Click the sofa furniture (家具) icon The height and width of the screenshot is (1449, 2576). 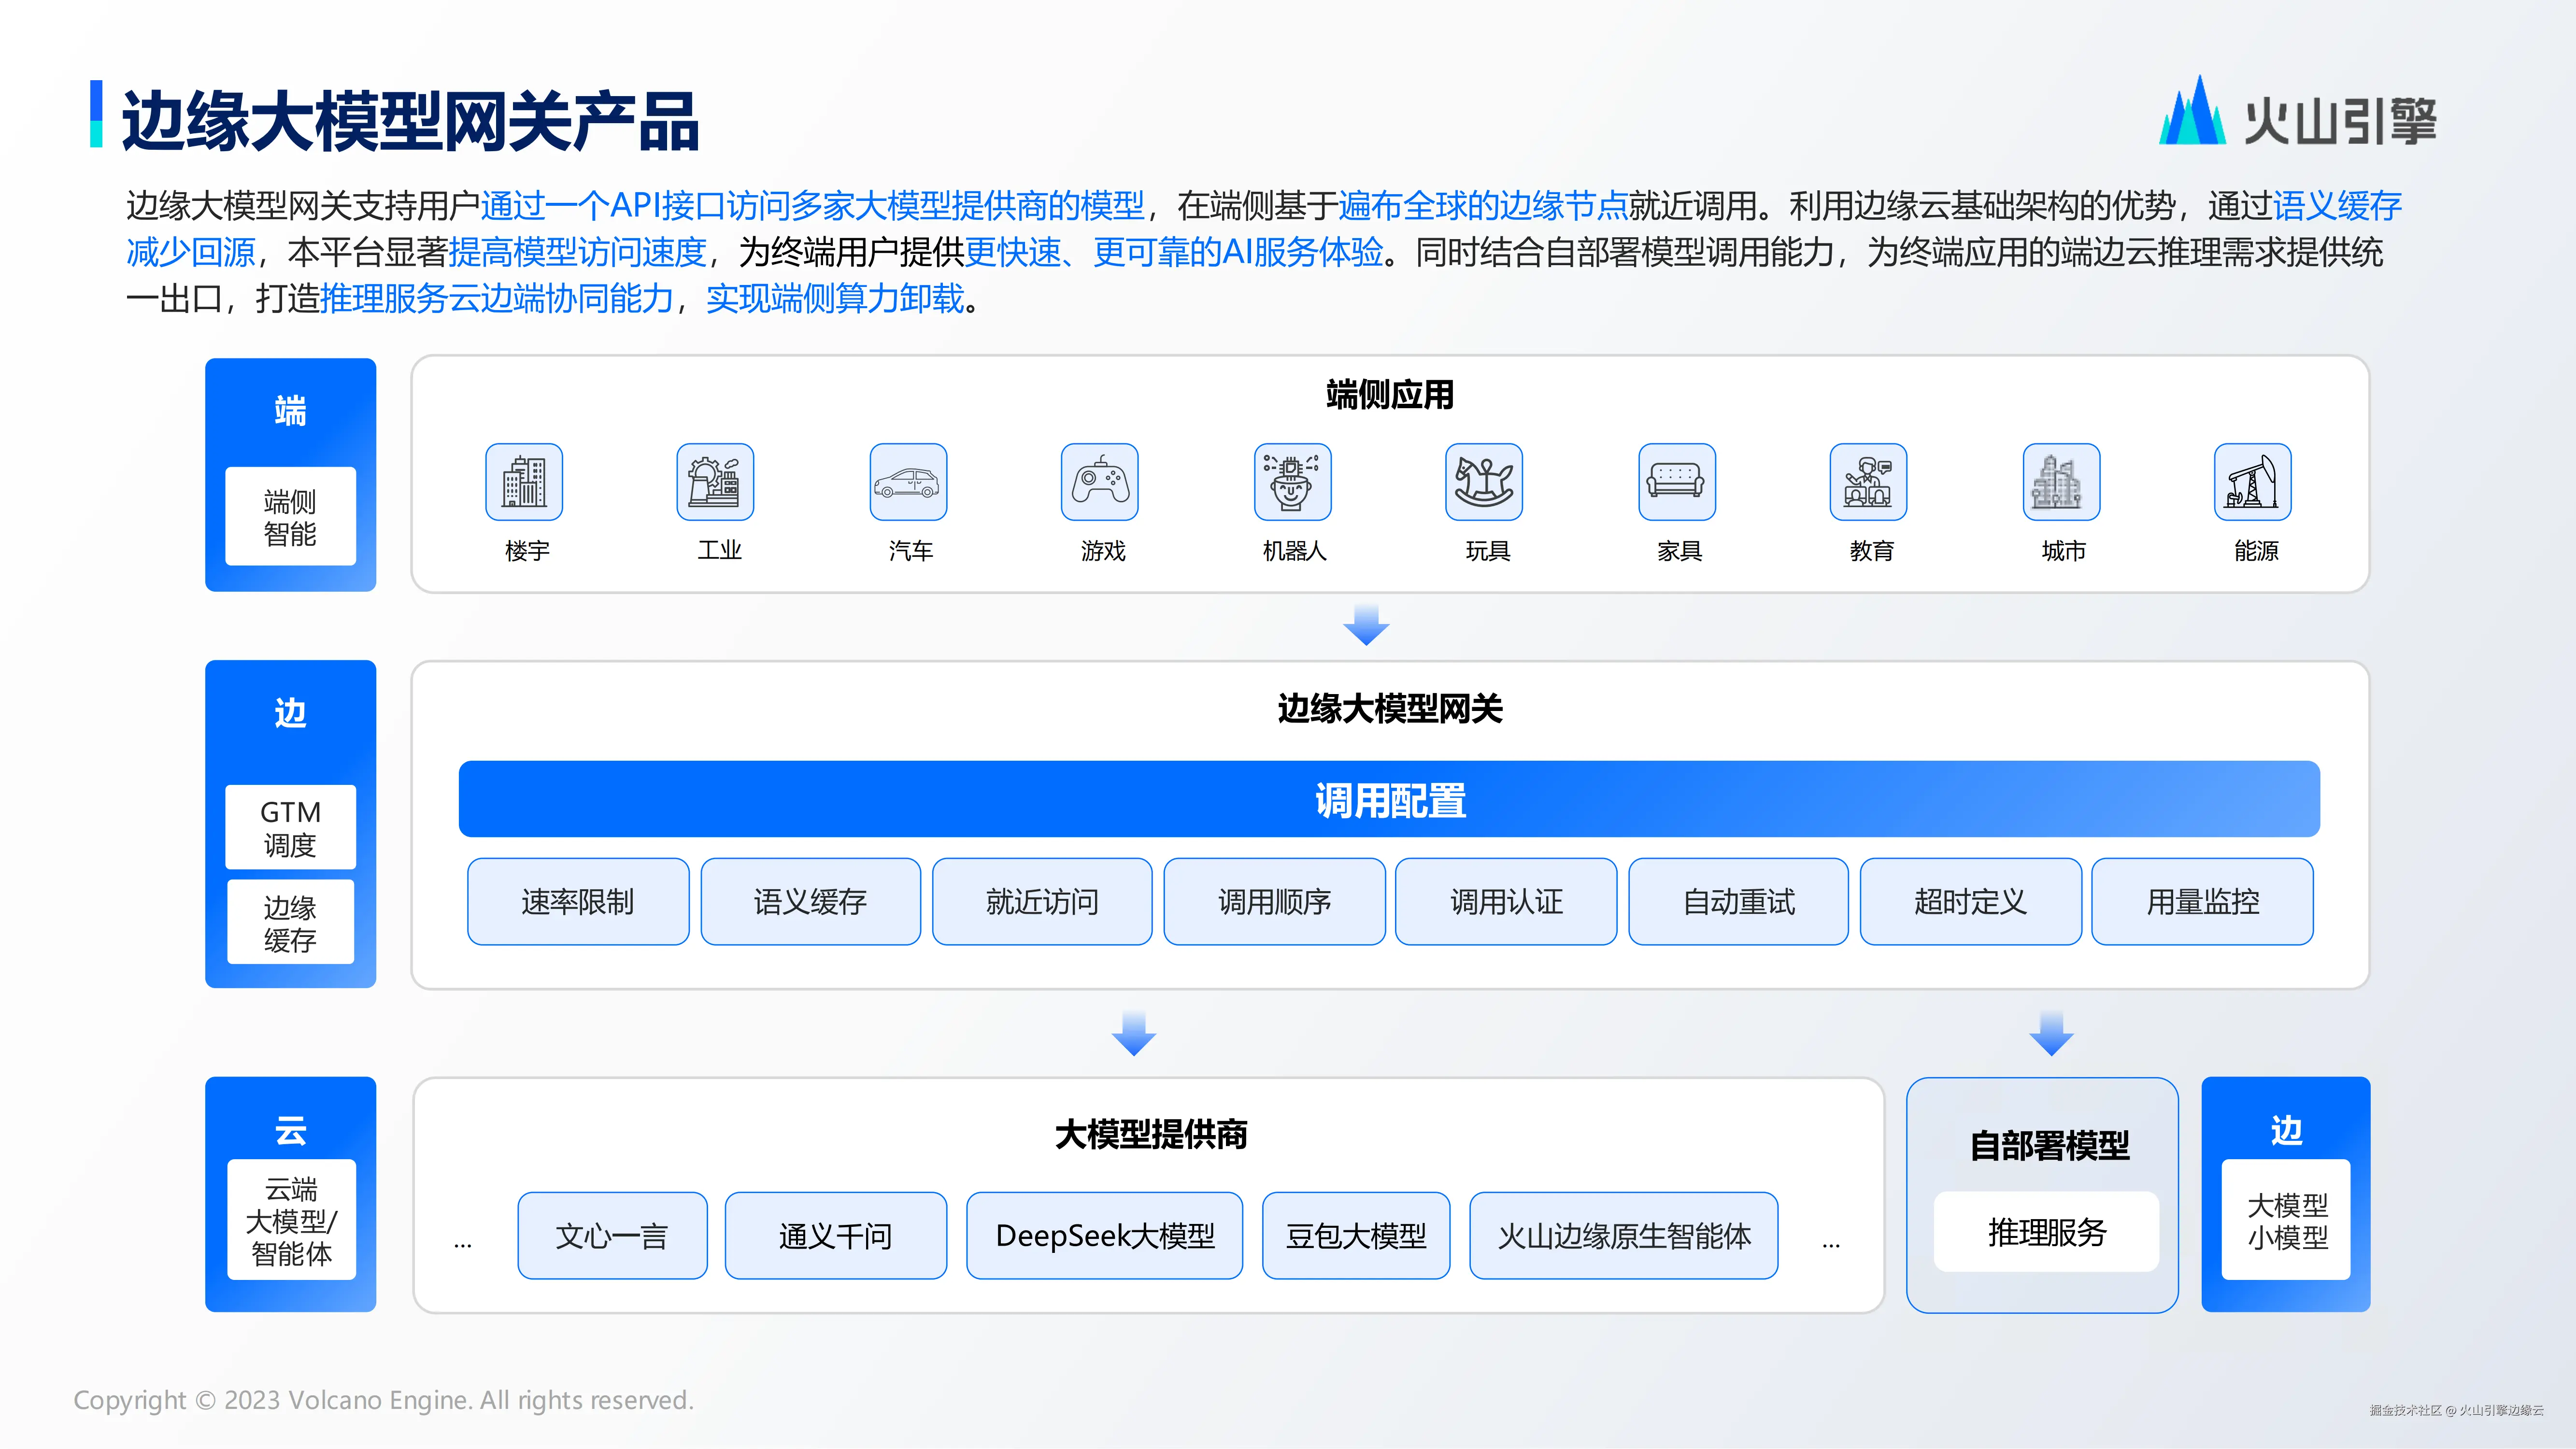(x=1677, y=482)
